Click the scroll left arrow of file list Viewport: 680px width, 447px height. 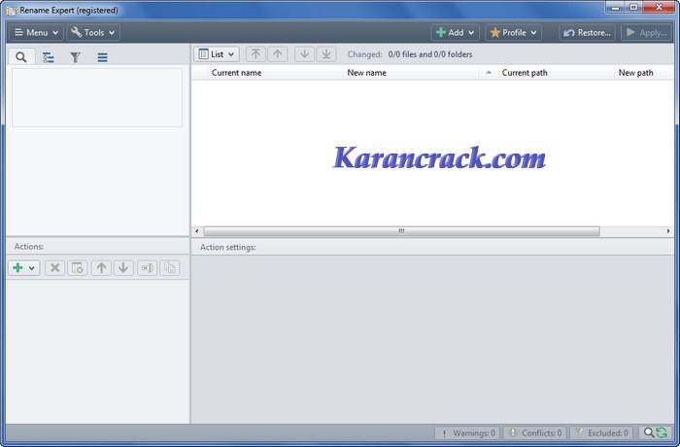coord(197,231)
